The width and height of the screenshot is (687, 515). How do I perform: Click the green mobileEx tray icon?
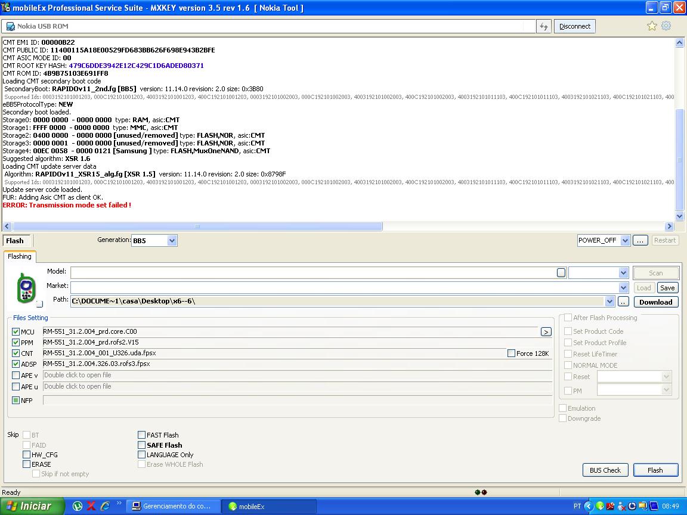[x=600, y=506]
